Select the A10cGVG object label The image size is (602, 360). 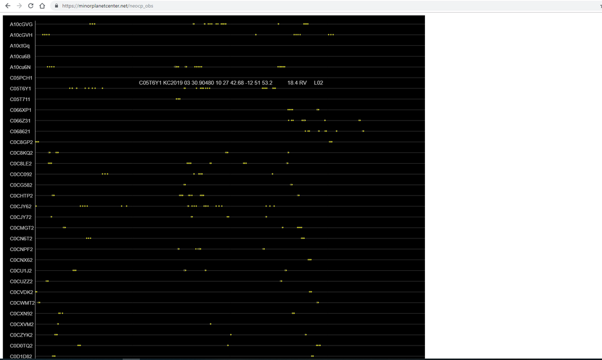pyautogui.click(x=21, y=24)
